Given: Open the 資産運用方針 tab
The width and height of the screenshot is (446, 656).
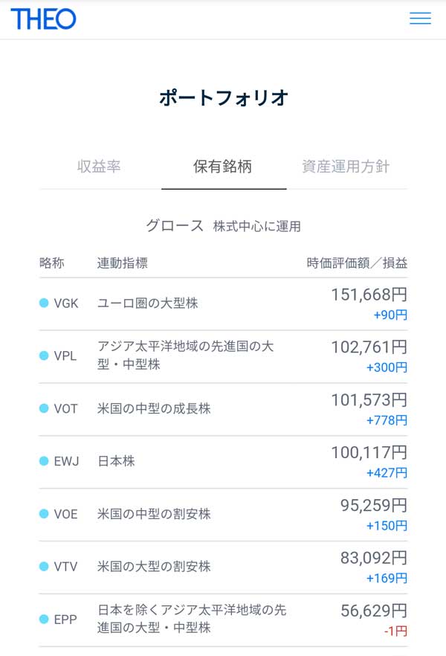Looking at the screenshot, I should point(346,167).
